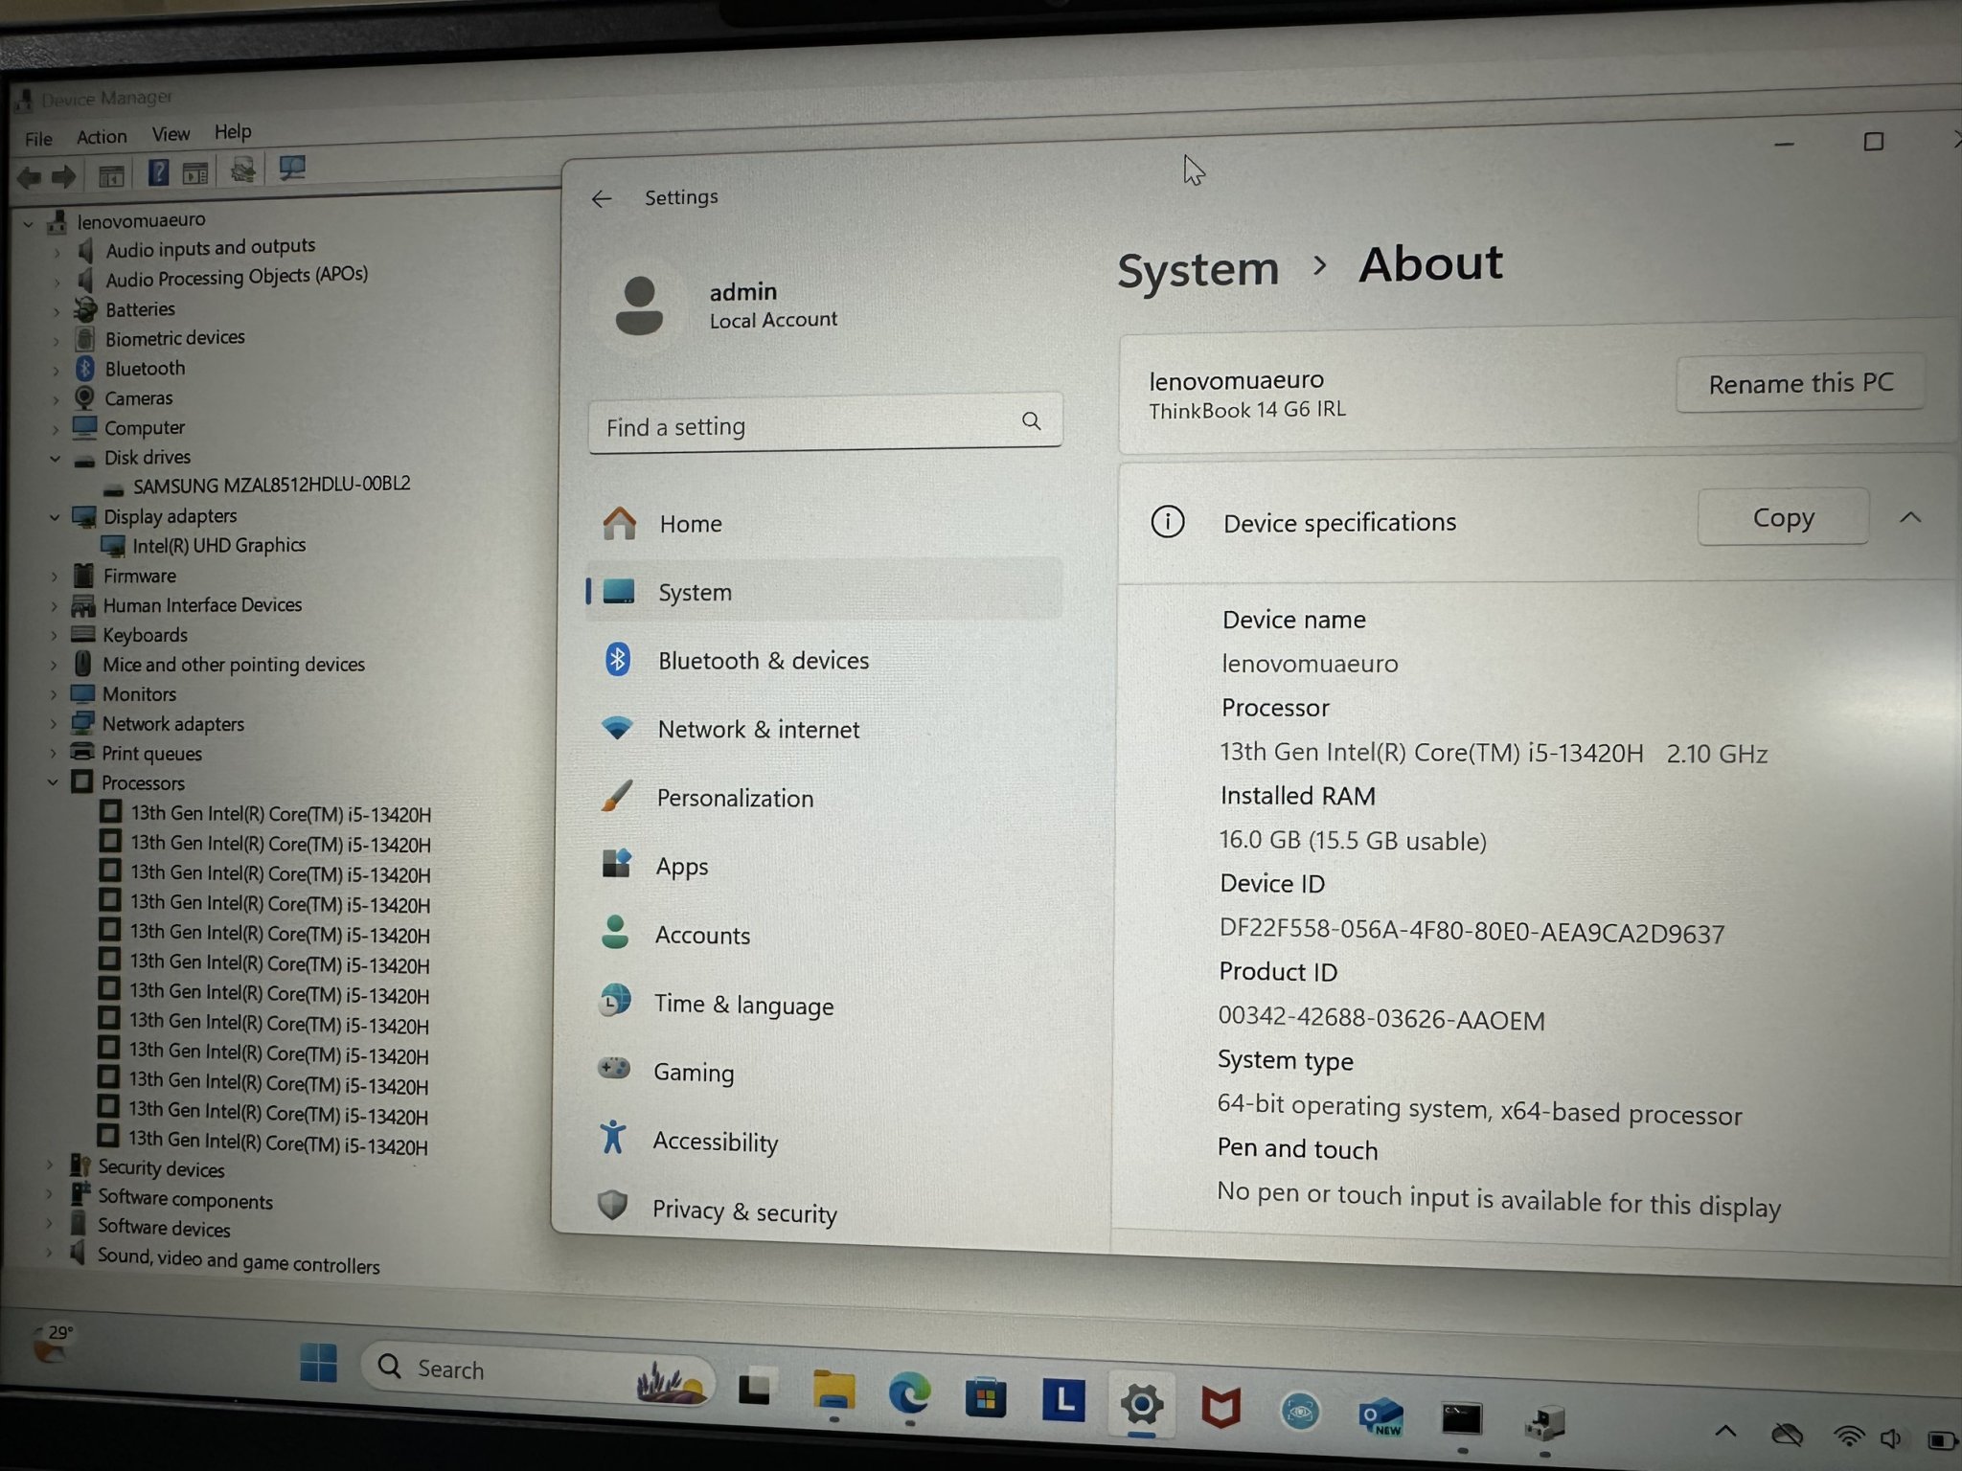Click the Settings back arrow
The height and width of the screenshot is (1471, 1962).
(602, 199)
